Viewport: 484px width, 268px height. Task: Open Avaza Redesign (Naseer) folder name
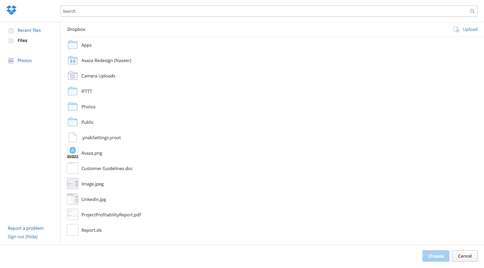tap(106, 61)
